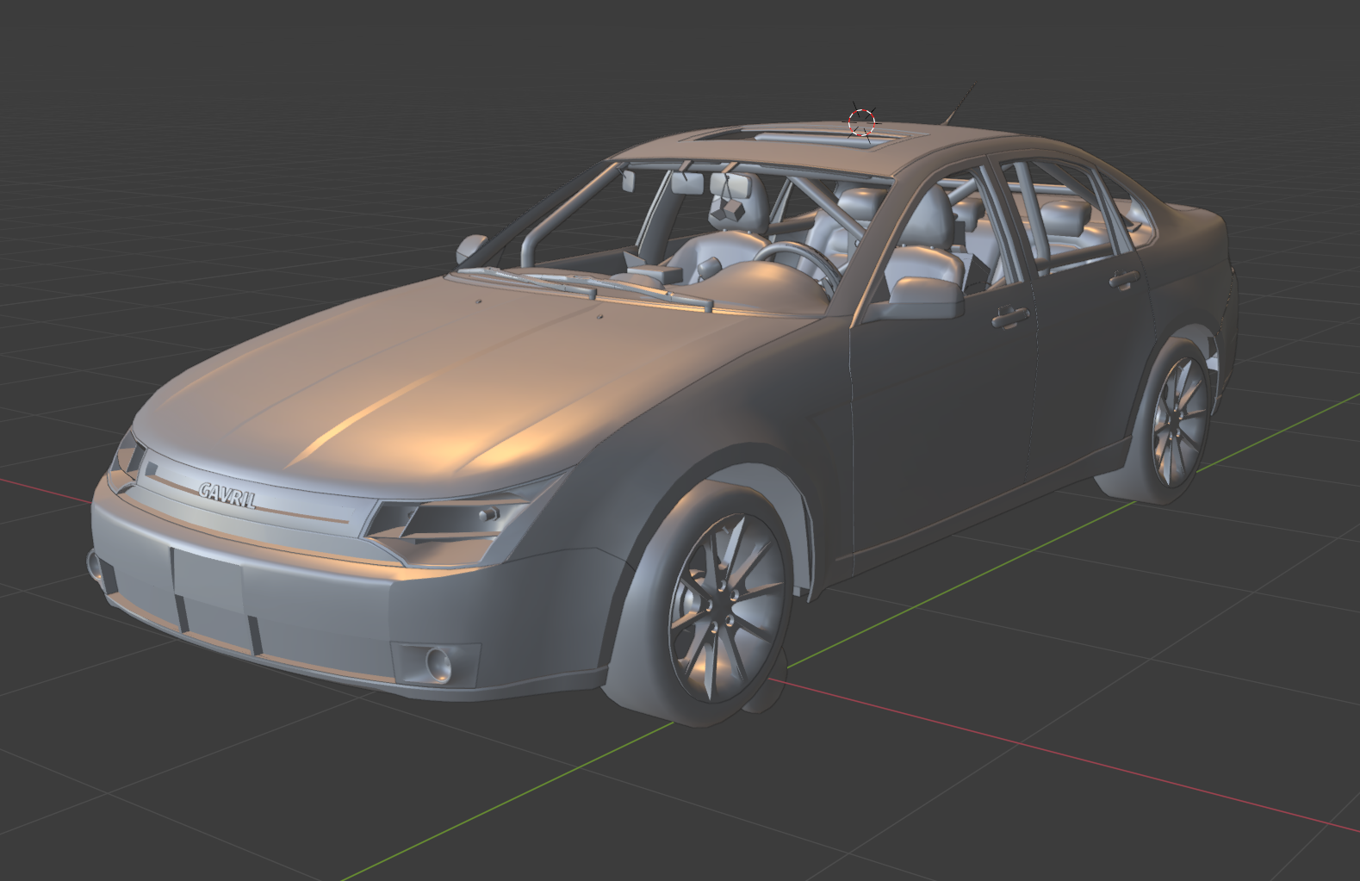Select the front wheel rim of the car

(728, 607)
